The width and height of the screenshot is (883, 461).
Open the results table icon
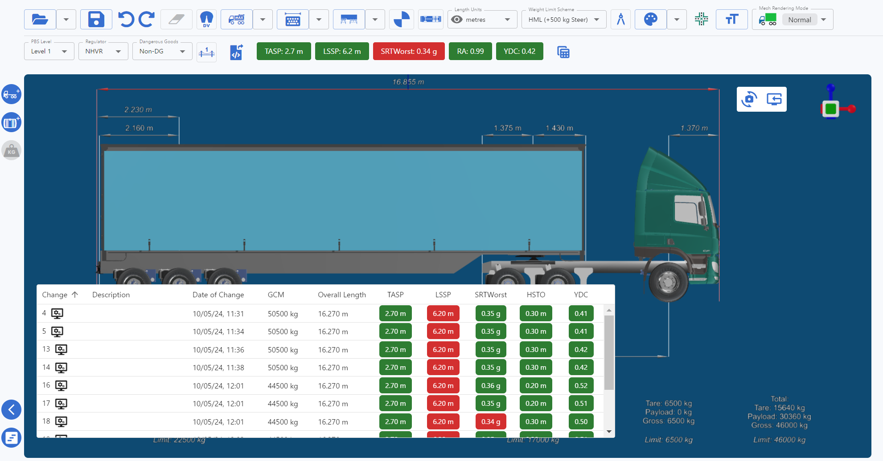[x=563, y=52]
